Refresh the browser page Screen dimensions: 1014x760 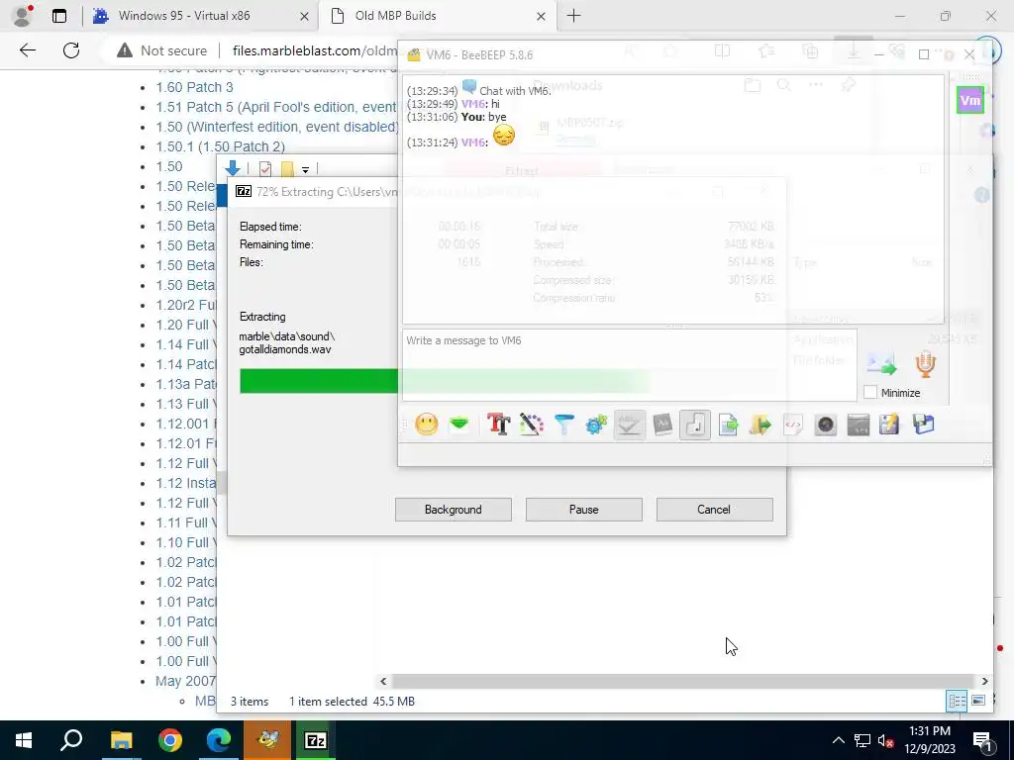[x=71, y=50]
